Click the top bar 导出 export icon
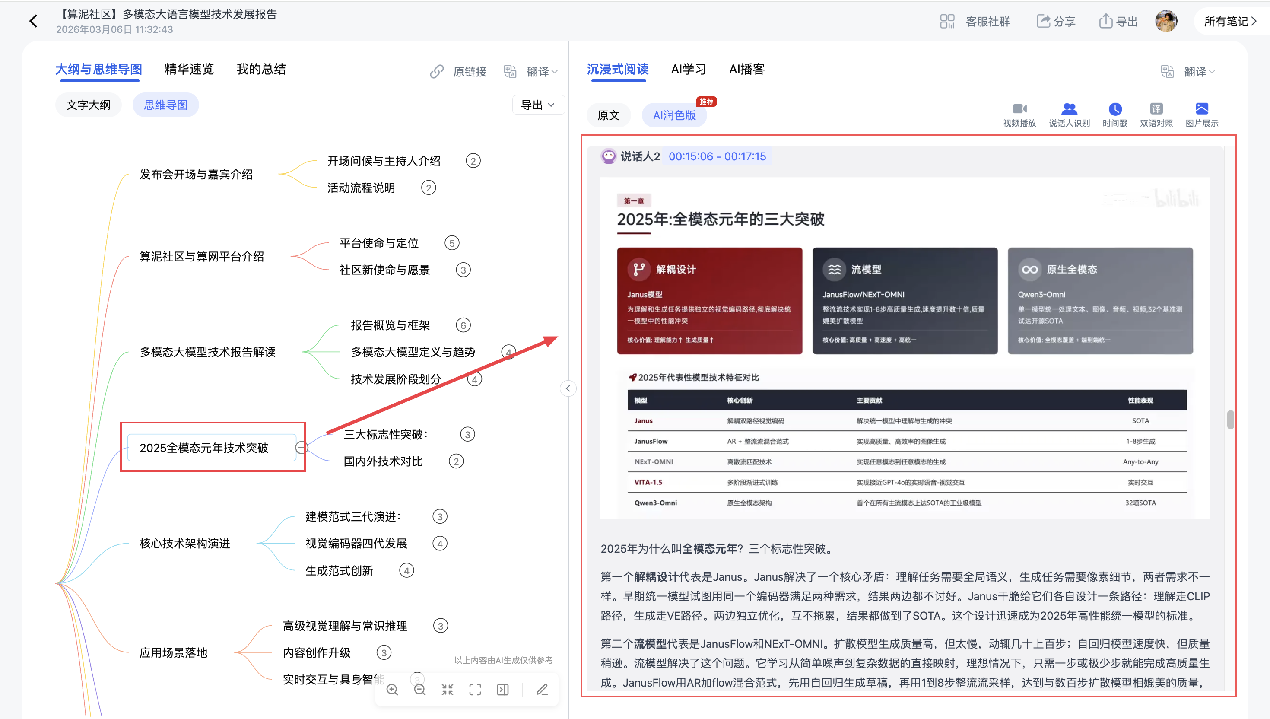 1106,21
